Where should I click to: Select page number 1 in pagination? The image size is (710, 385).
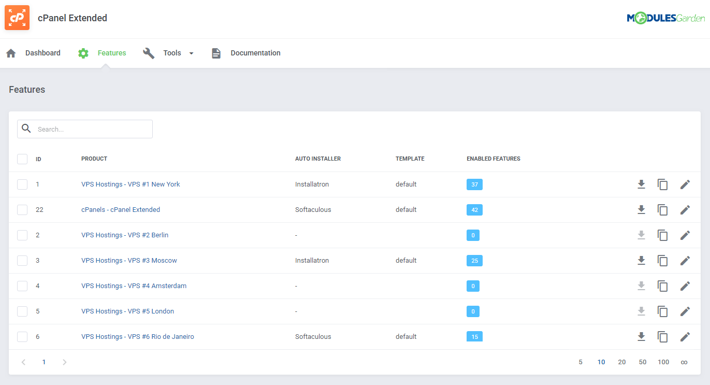(x=44, y=362)
